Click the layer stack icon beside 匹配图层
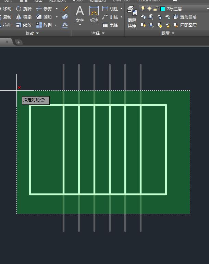 tap(176, 25)
